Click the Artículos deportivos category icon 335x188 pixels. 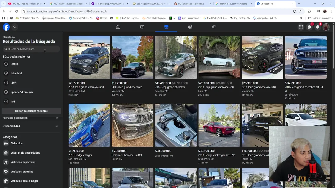pos(6,162)
